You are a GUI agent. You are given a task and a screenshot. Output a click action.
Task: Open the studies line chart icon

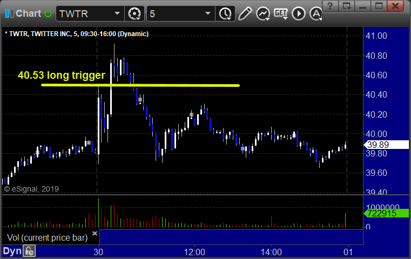click(x=263, y=13)
